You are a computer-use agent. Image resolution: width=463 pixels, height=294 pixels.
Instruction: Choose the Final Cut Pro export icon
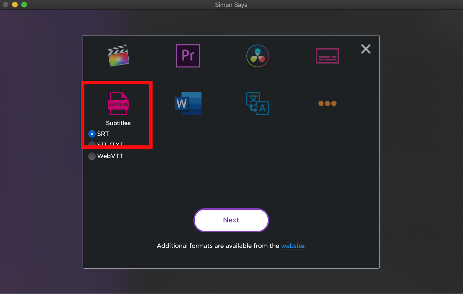(x=118, y=56)
